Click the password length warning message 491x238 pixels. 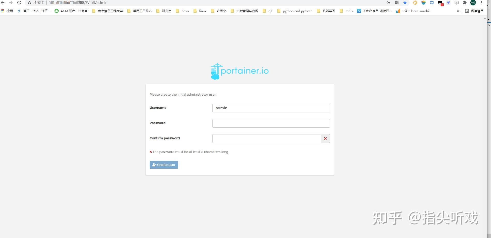[189, 152]
